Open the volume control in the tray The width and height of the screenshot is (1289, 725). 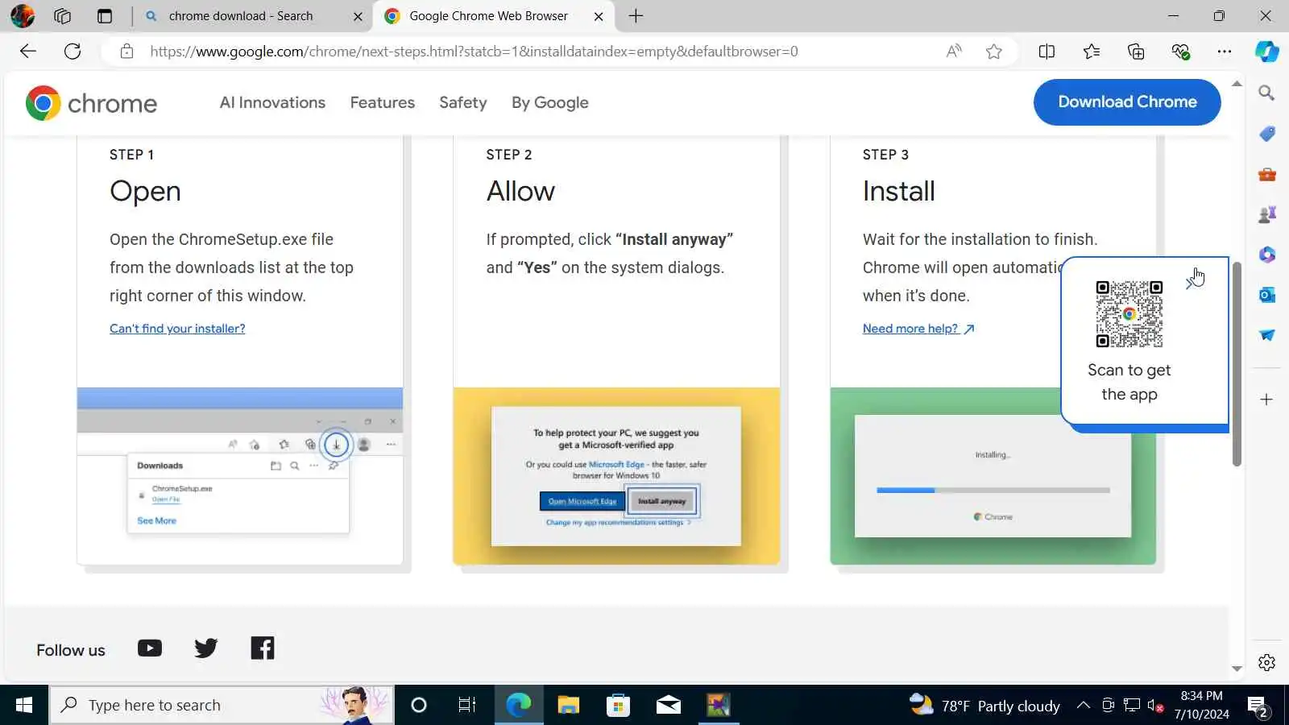tap(1156, 706)
